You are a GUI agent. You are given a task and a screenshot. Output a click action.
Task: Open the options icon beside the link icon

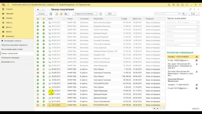pyautogui.click(x=194, y=9)
